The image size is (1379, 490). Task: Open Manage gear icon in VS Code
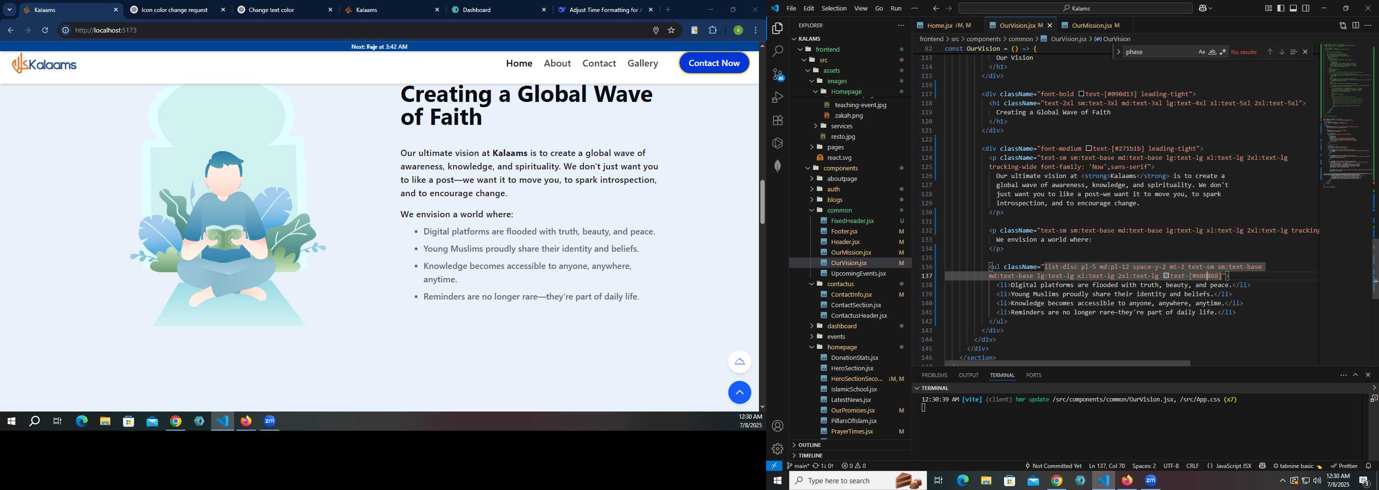click(777, 449)
